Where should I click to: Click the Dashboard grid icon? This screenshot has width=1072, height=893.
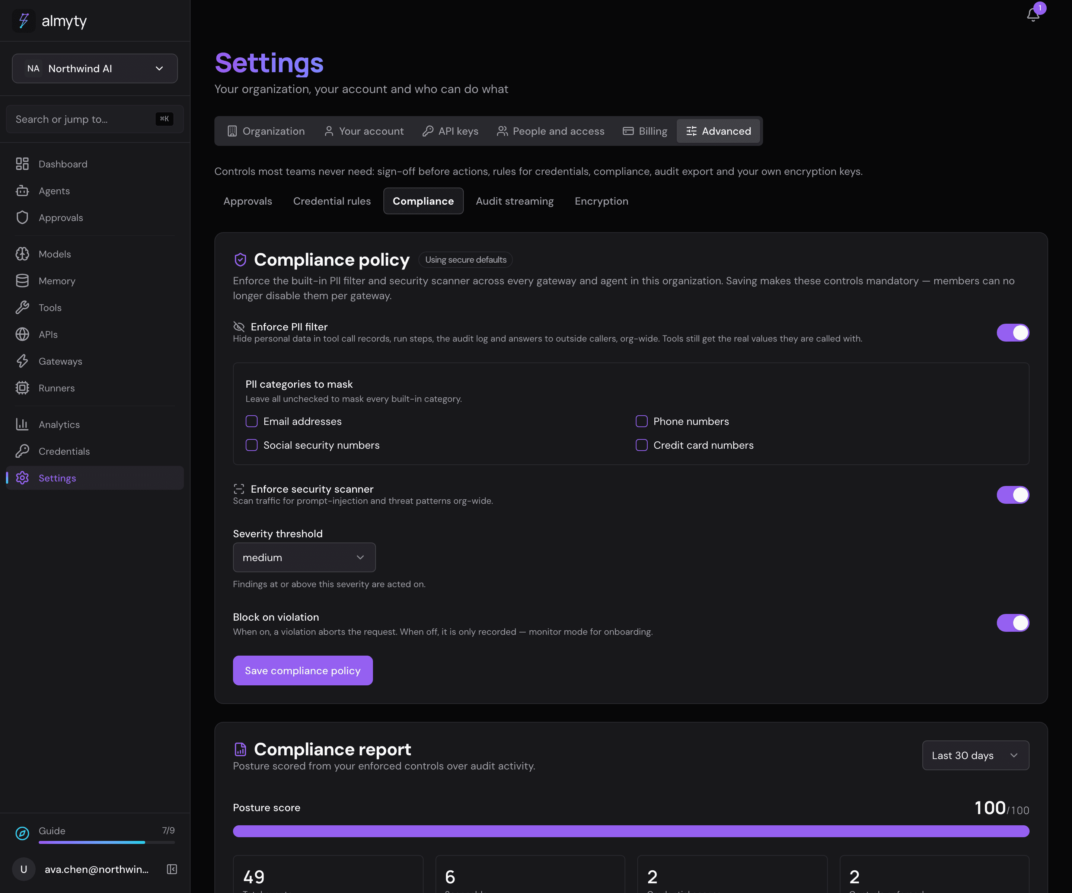tap(22, 164)
